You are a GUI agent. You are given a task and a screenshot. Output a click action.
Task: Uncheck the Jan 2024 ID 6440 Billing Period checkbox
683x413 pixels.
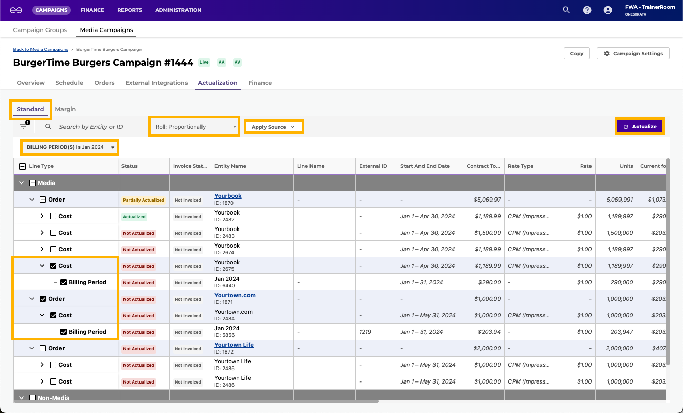[64, 282]
